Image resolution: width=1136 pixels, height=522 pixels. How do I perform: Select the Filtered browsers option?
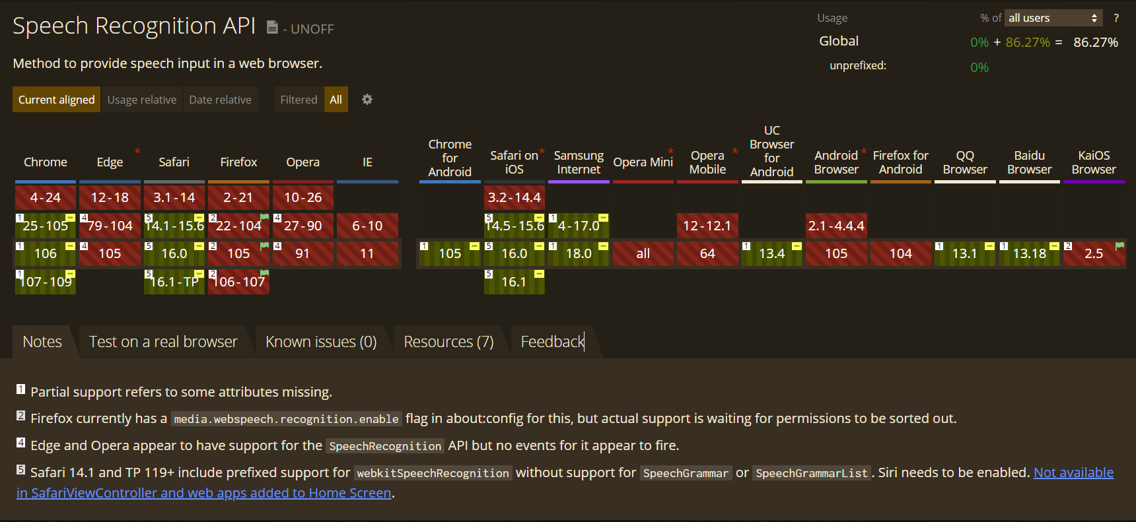[x=299, y=100]
